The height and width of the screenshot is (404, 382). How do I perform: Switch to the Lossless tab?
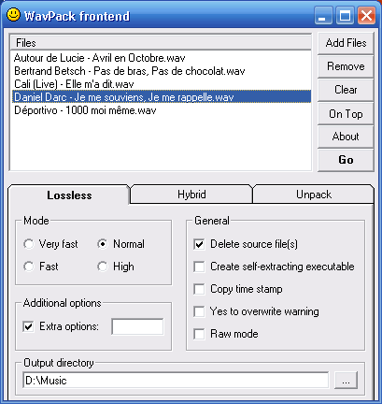[69, 195]
